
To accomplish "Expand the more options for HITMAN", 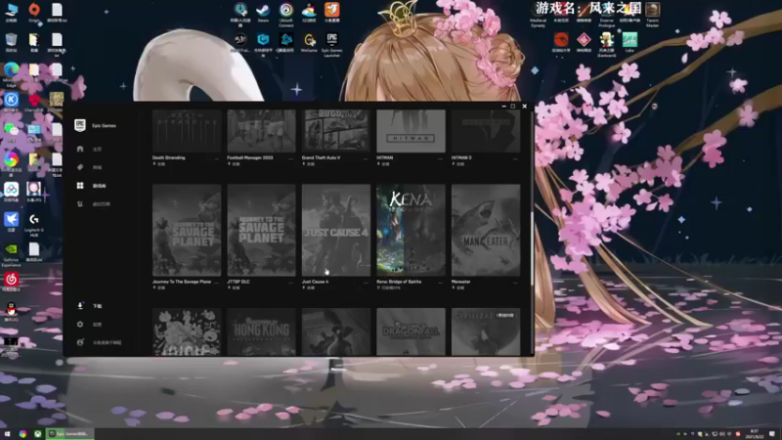I will 441,158.
